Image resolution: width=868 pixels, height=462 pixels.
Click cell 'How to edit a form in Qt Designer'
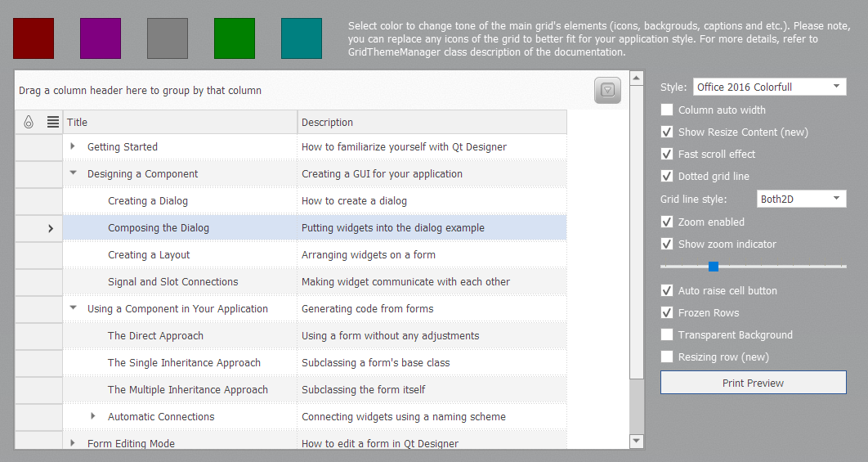pos(432,441)
